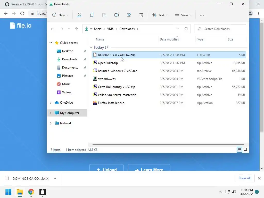This screenshot has height=198, width=264.
Task: Open the New dropdown menu
Action: coord(60,15)
